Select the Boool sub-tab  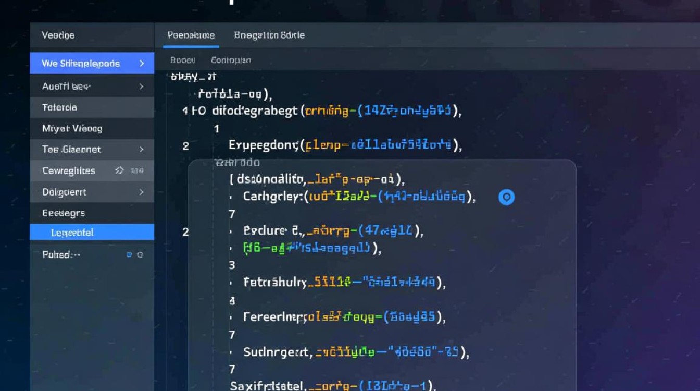[183, 60]
